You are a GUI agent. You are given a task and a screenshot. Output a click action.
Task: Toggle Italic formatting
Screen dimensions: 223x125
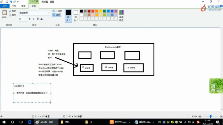click(x=34, y=19)
